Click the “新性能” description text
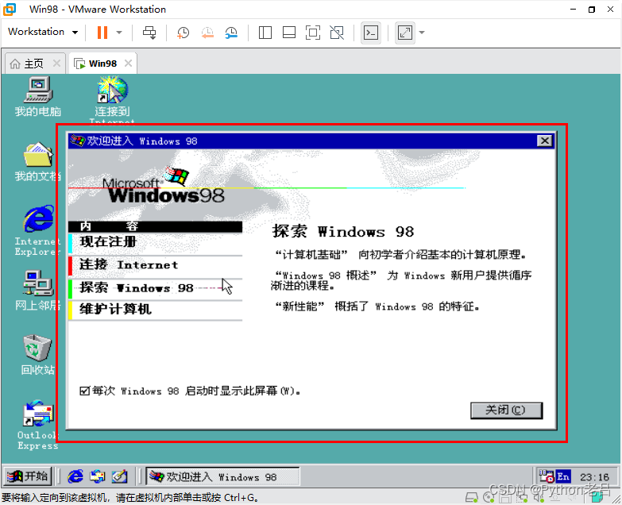This screenshot has height=505, width=622. tap(377, 306)
